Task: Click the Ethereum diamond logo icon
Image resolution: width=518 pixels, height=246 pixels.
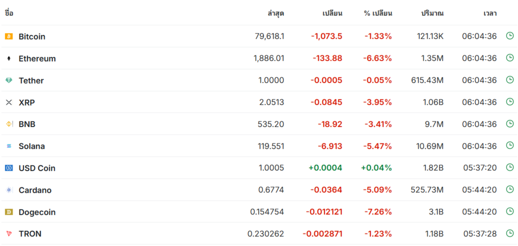Action: 9,59
